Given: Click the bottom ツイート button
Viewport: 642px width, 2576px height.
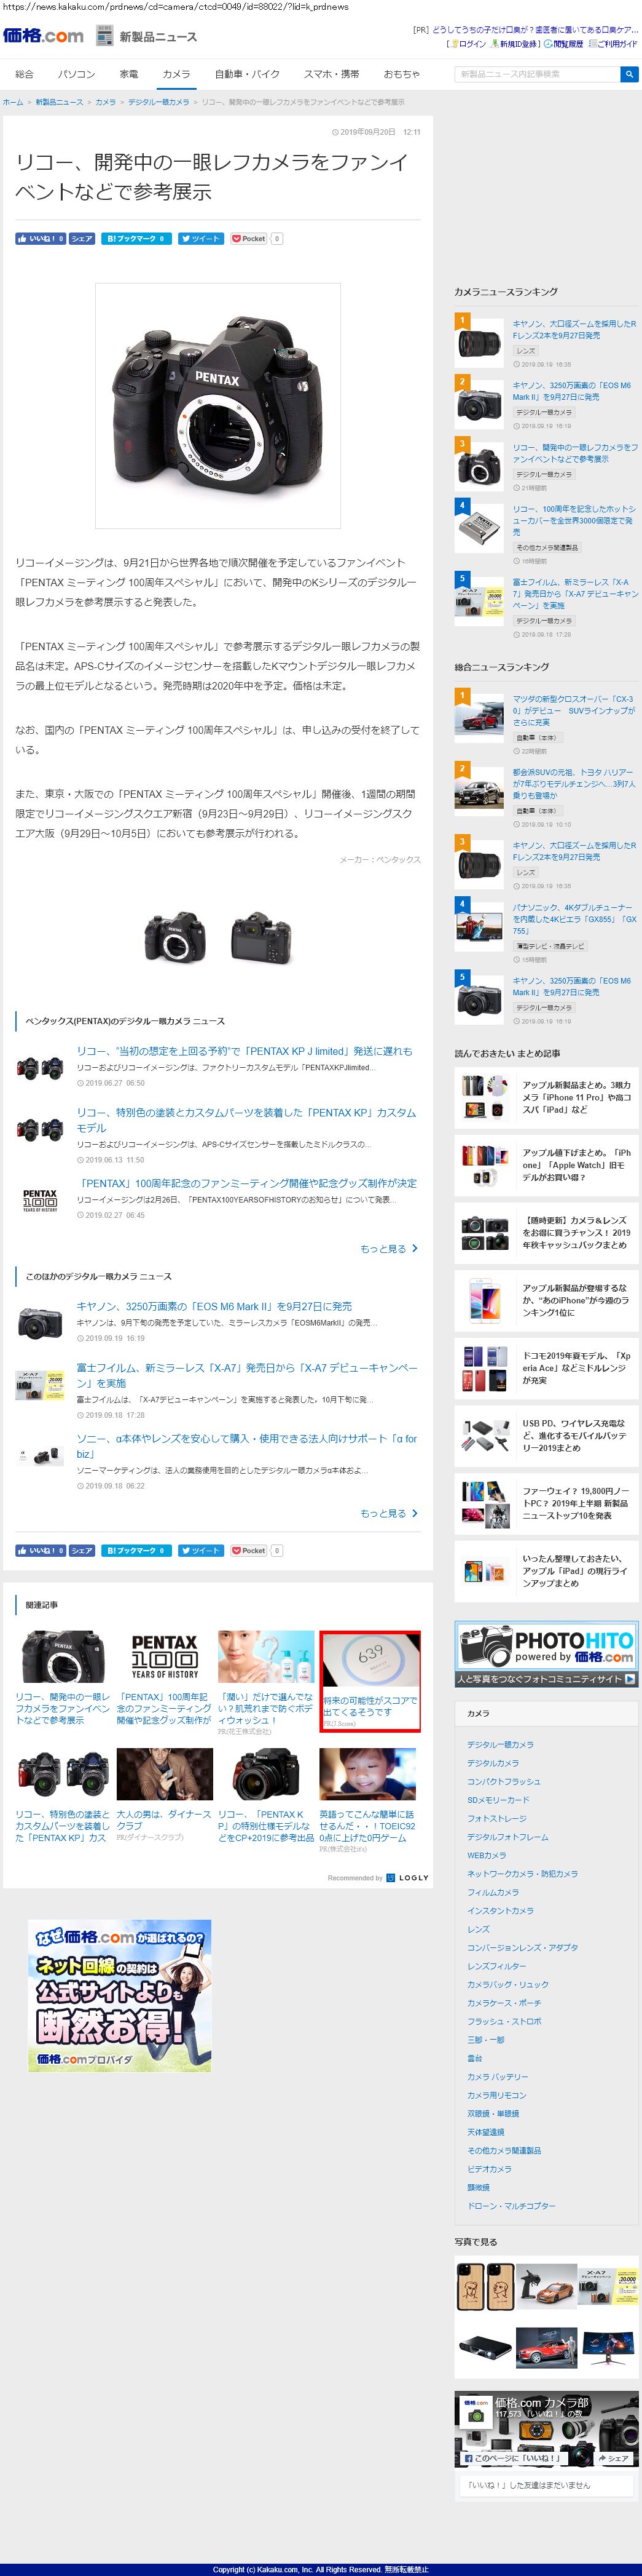Looking at the screenshot, I should click(201, 1551).
